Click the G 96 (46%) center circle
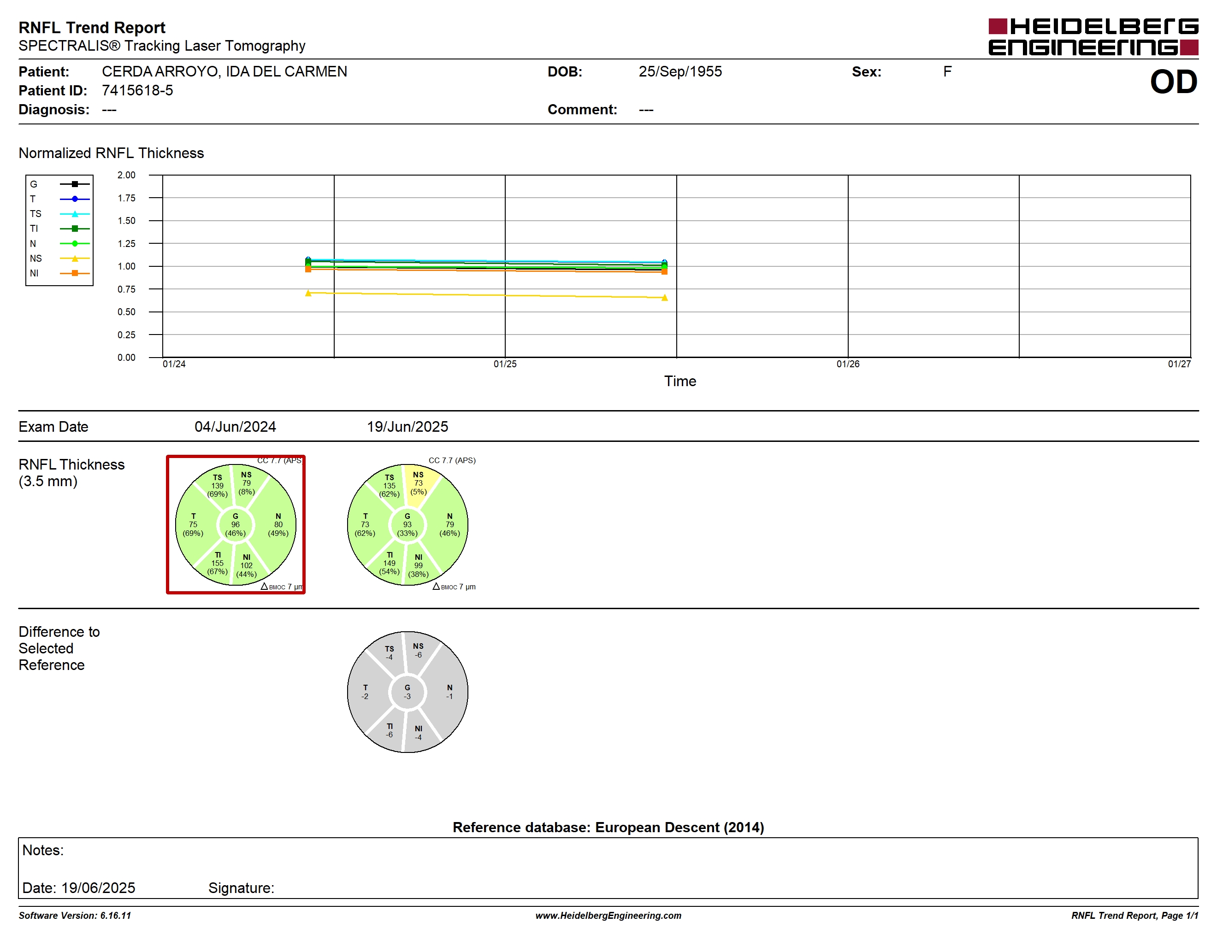1217x940 pixels. pyautogui.click(x=236, y=524)
